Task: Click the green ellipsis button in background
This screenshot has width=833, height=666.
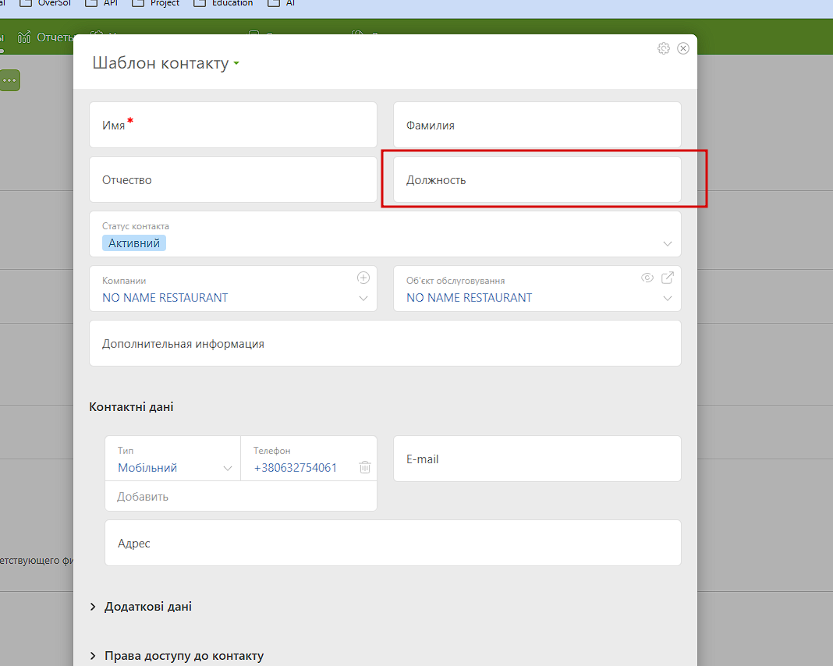Action: (9, 80)
